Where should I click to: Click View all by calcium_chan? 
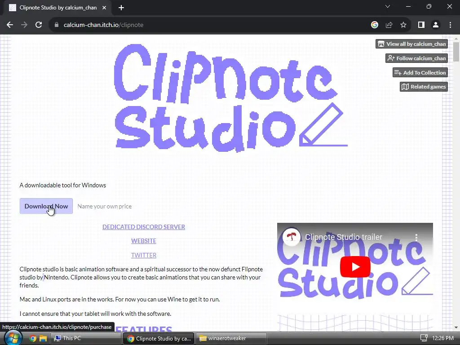pyautogui.click(x=411, y=44)
